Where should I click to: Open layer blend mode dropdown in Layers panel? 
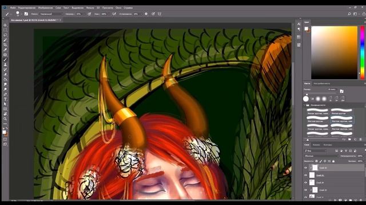click(321, 156)
